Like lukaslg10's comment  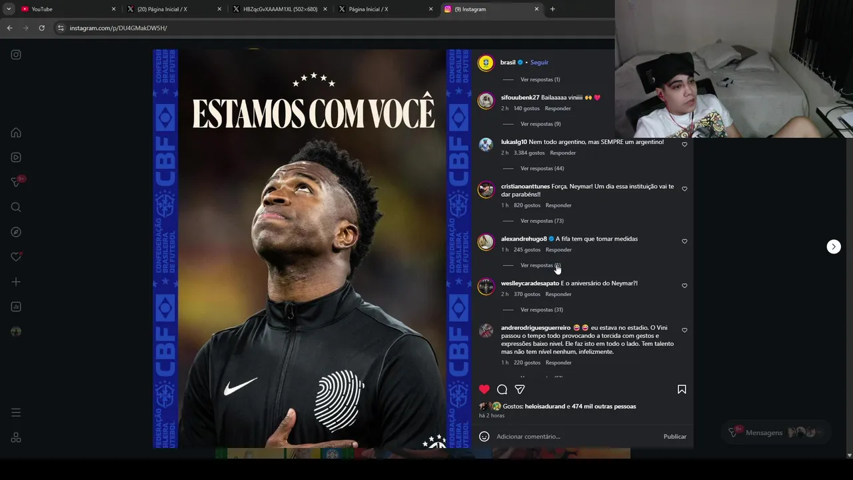(684, 144)
